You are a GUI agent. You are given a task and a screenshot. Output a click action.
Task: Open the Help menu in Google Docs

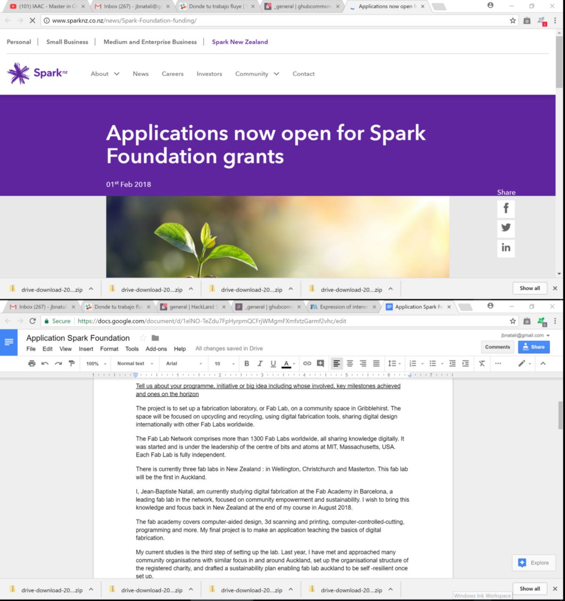180,349
